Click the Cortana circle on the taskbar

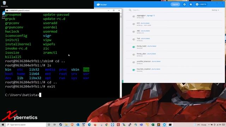[x=49, y=125]
